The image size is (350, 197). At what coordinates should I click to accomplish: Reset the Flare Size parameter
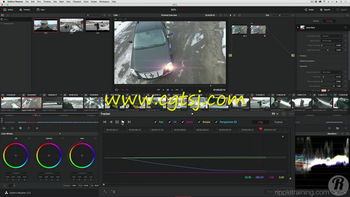pyautogui.click(x=346, y=77)
